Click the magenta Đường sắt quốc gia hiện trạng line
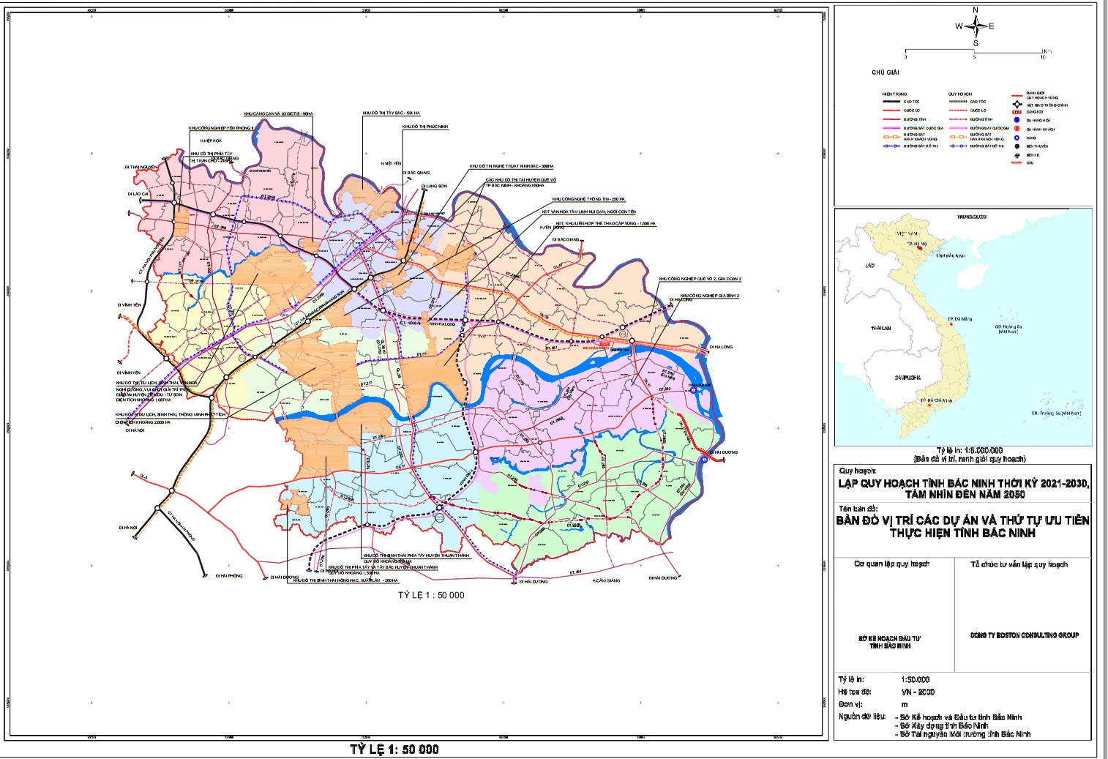 click(891, 128)
